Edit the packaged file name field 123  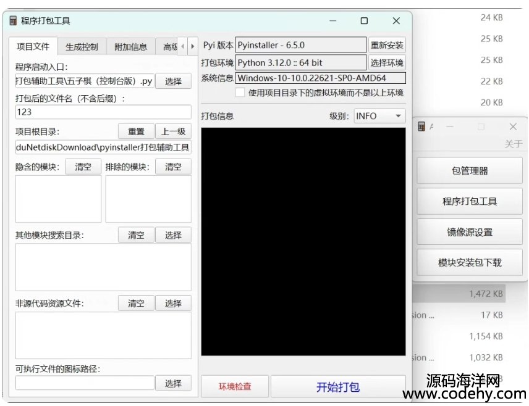103,112
